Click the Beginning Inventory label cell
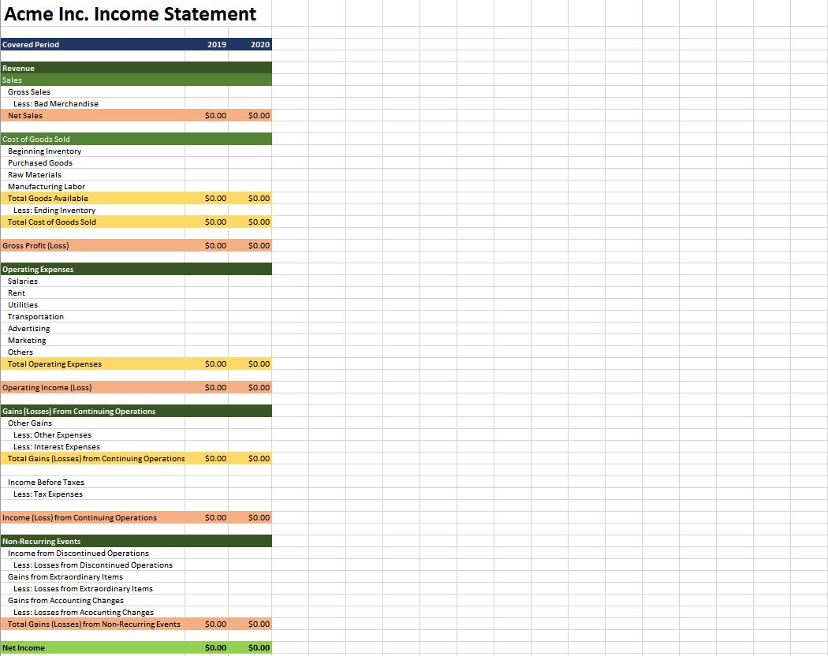This screenshot has width=828, height=656. point(44,151)
